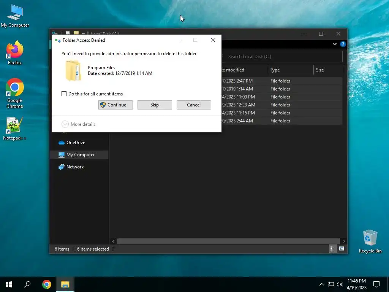Open the Windows Start menu
Viewport: 389px width, 292px height.
pos(9,284)
